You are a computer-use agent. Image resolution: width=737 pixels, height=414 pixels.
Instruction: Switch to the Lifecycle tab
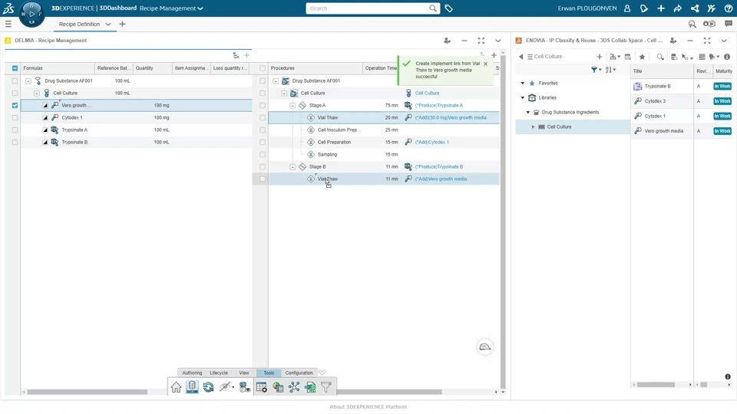(x=219, y=373)
